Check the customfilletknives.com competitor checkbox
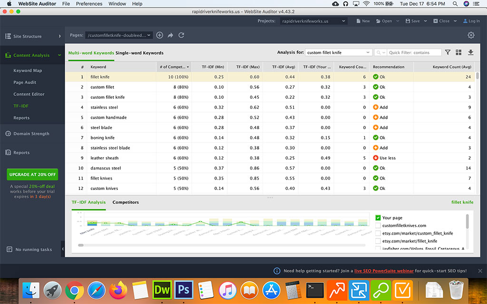Screen dimensions: 487x304 378,225
